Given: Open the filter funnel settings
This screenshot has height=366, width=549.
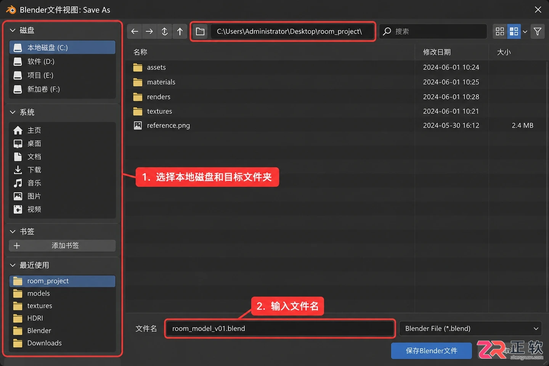Looking at the screenshot, I should [x=538, y=31].
